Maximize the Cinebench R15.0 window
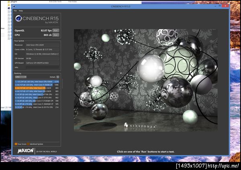The height and width of the screenshot is (170, 241). pos(220,6)
